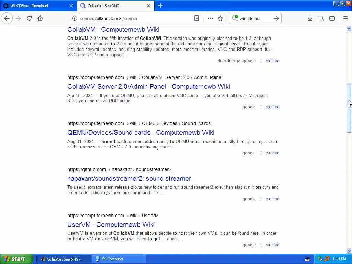
Task: Bookmark this page with the star
Action: [220, 18]
